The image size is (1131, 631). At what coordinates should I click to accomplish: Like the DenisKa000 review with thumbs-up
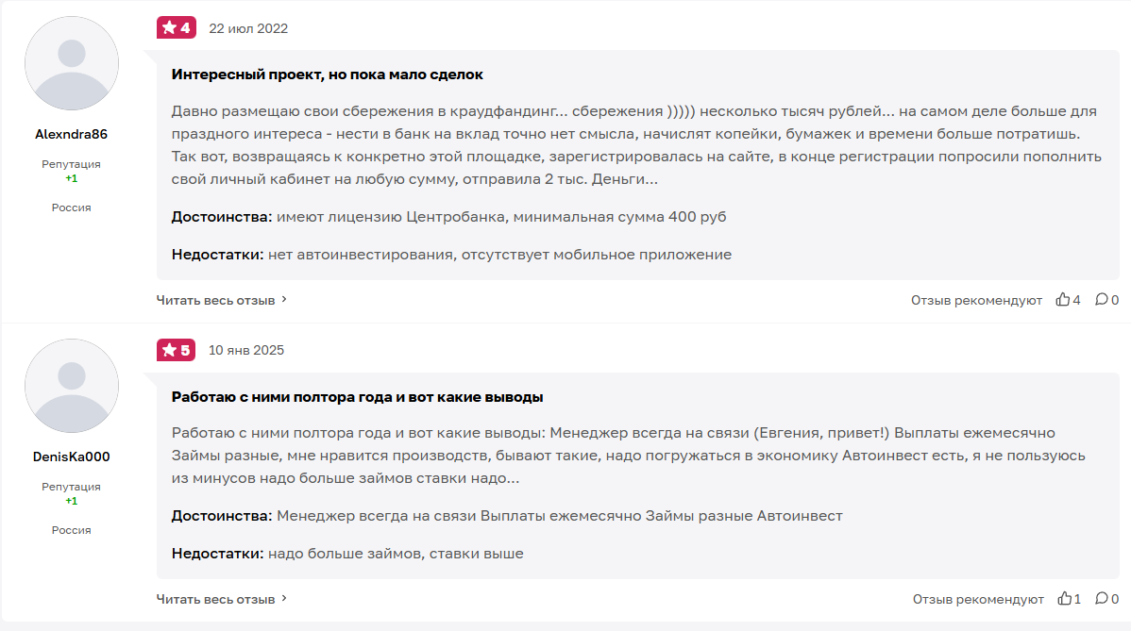[1065, 599]
